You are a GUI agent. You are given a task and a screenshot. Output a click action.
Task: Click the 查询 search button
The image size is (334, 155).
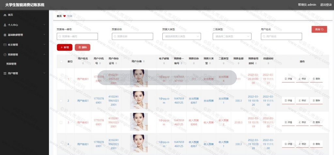(319, 29)
